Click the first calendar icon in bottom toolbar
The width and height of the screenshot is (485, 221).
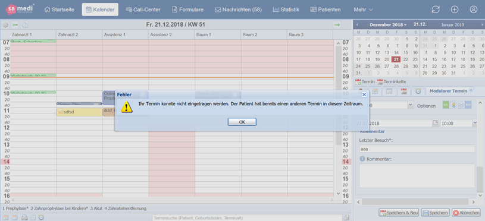pyautogui.click(x=5, y=217)
